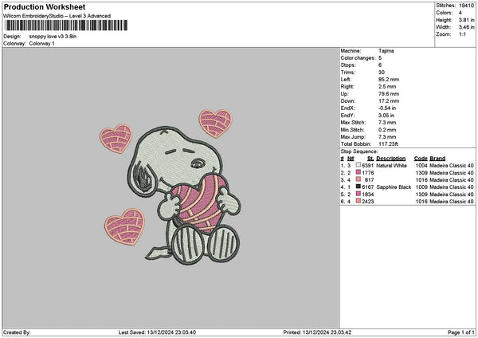Click the EndY value "3.05 in"
The image size is (478, 338).
click(x=386, y=116)
